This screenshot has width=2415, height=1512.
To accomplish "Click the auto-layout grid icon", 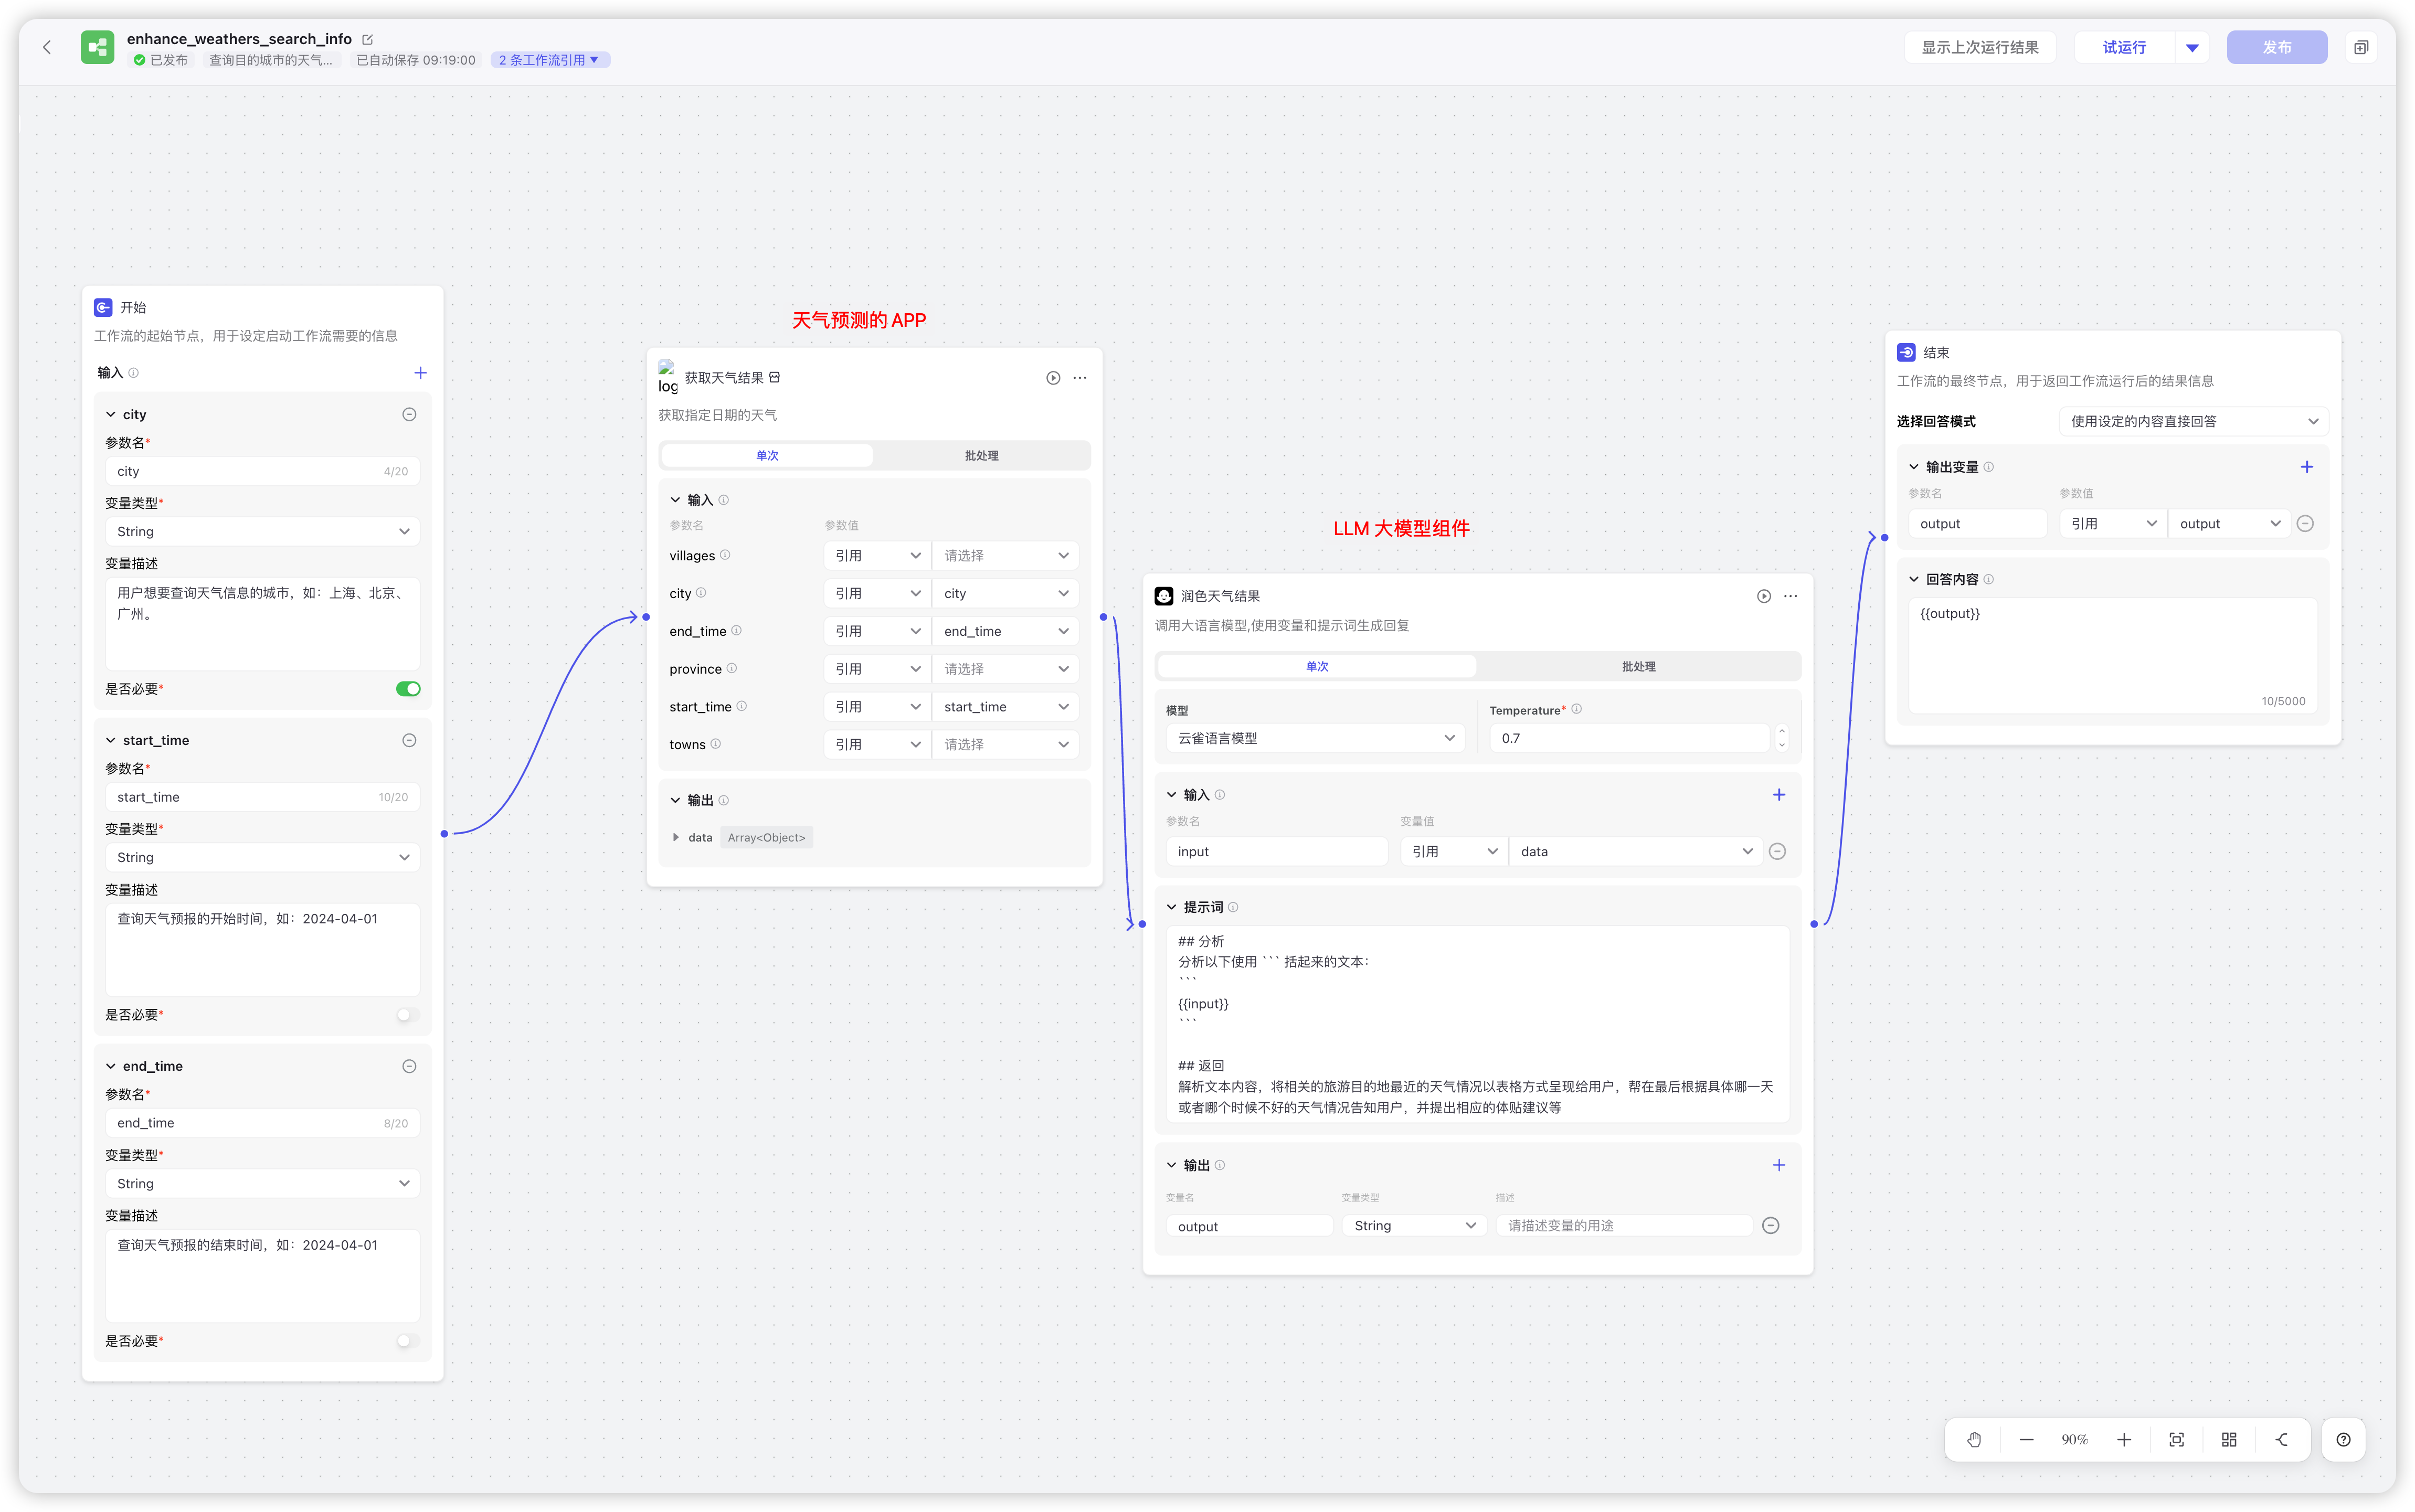I will tap(2229, 1440).
